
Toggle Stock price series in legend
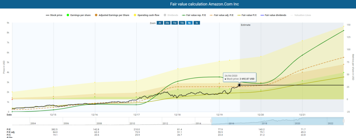54,15
